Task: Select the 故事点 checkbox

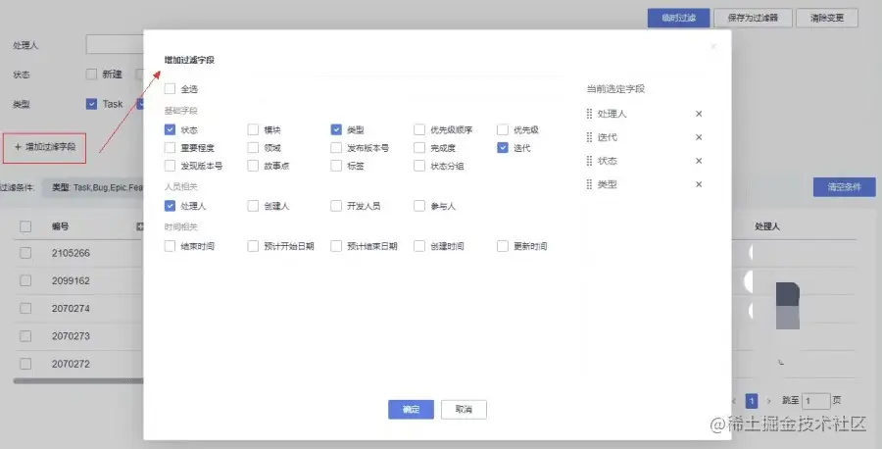Action: (x=253, y=166)
